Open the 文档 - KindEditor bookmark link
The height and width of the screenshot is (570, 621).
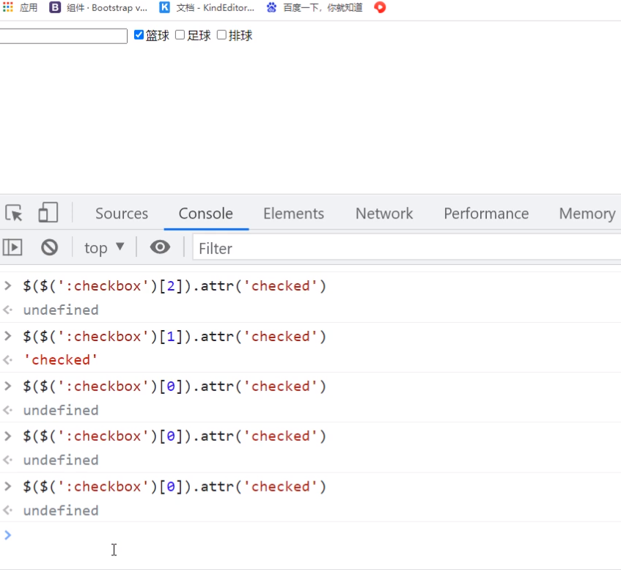(x=215, y=7)
